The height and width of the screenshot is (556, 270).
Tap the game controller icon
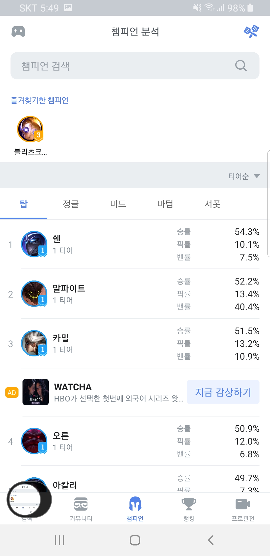tap(18, 32)
